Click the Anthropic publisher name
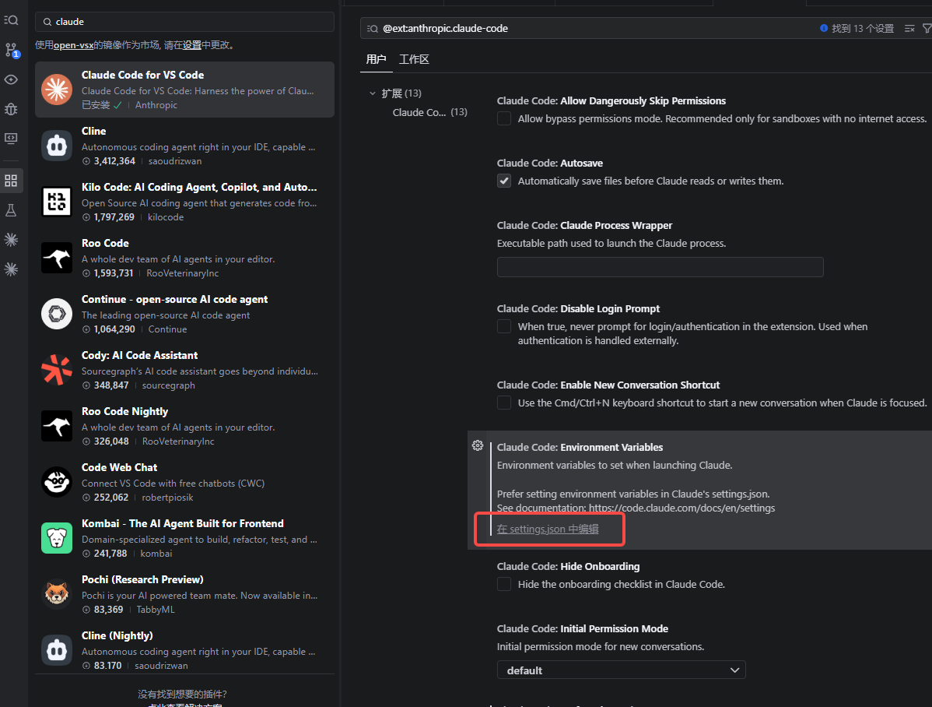932x707 pixels. pyautogui.click(x=156, y=105)
